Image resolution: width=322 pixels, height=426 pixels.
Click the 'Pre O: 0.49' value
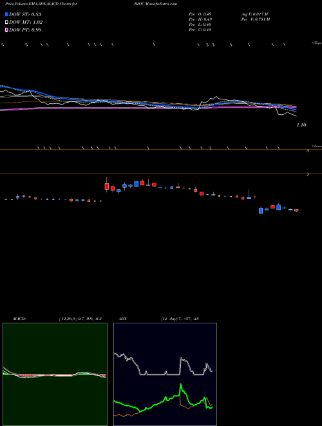click(200, 14)
